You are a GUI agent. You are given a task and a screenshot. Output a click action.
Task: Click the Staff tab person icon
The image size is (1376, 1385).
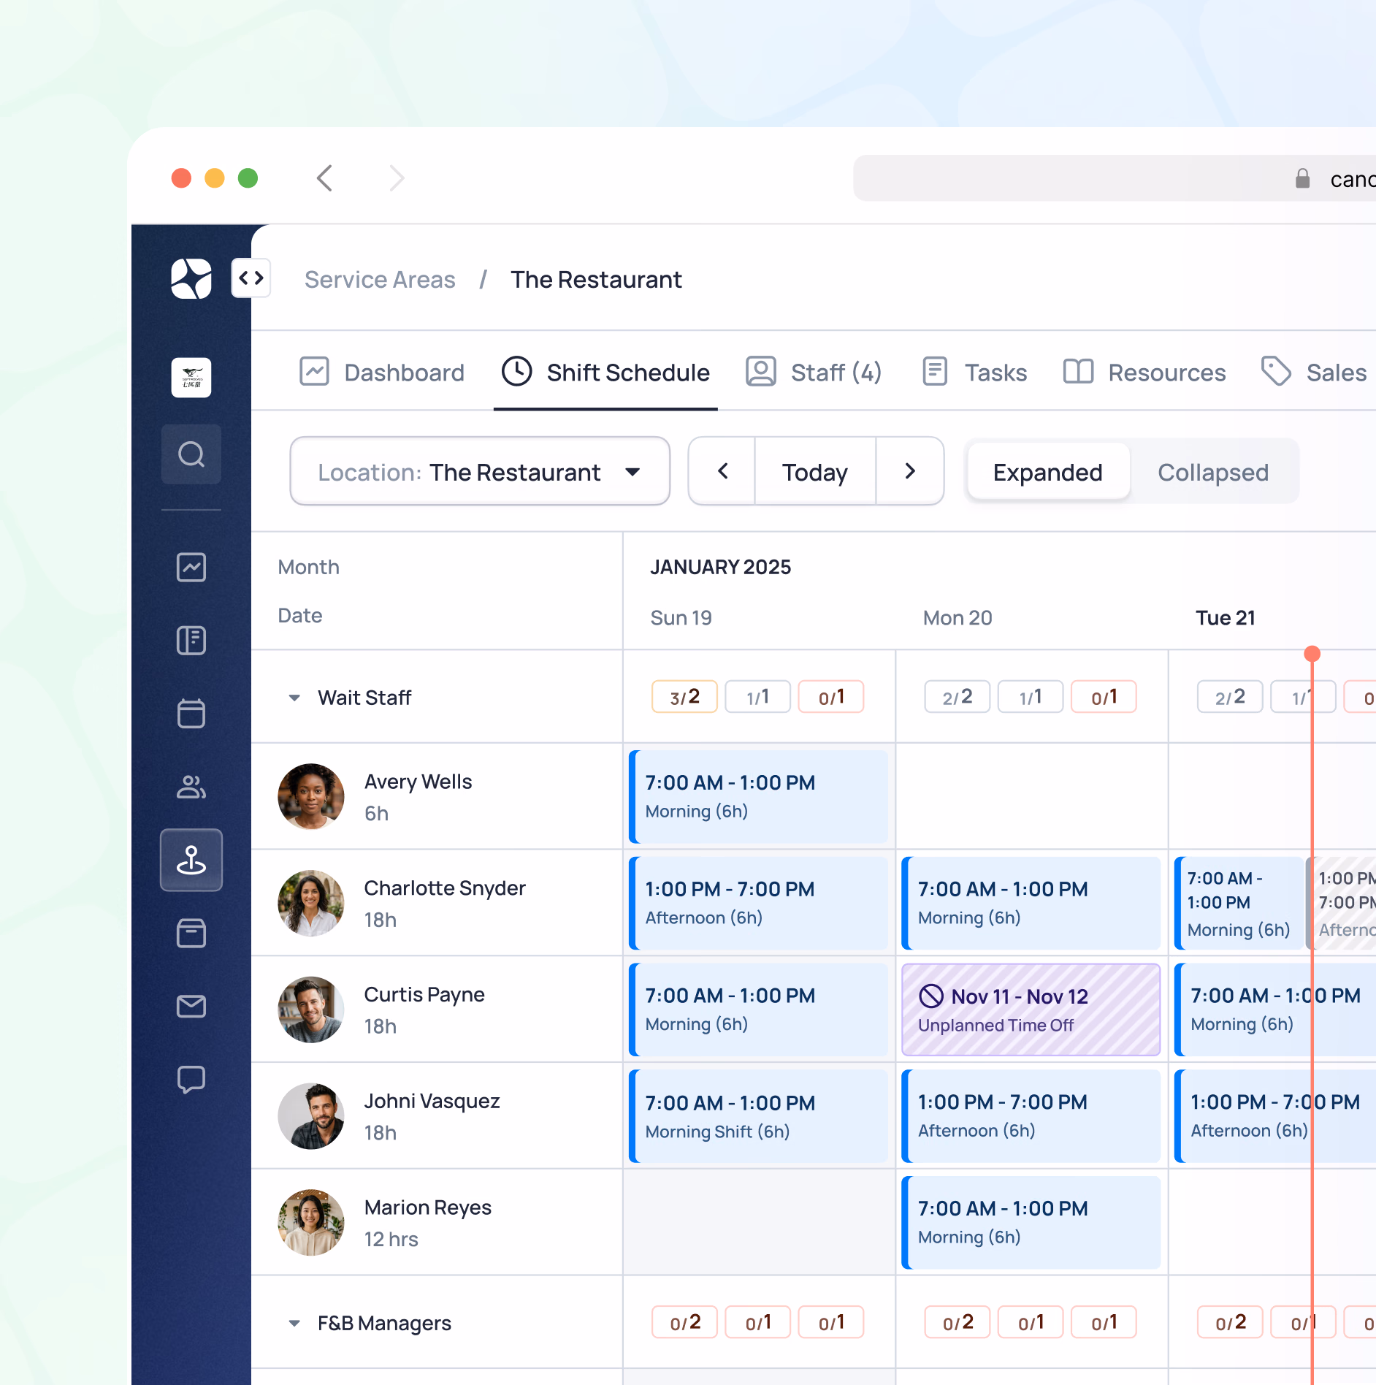[x=761, y=371]
